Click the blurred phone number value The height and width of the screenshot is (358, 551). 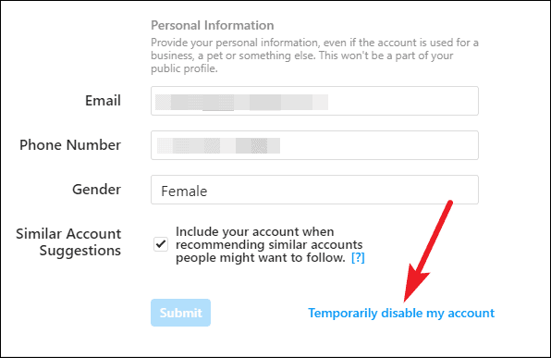click(218, 145)
